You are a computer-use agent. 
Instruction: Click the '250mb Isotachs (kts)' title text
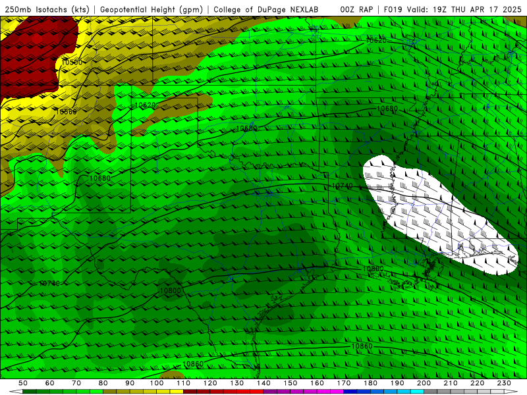tap(47, 9)
